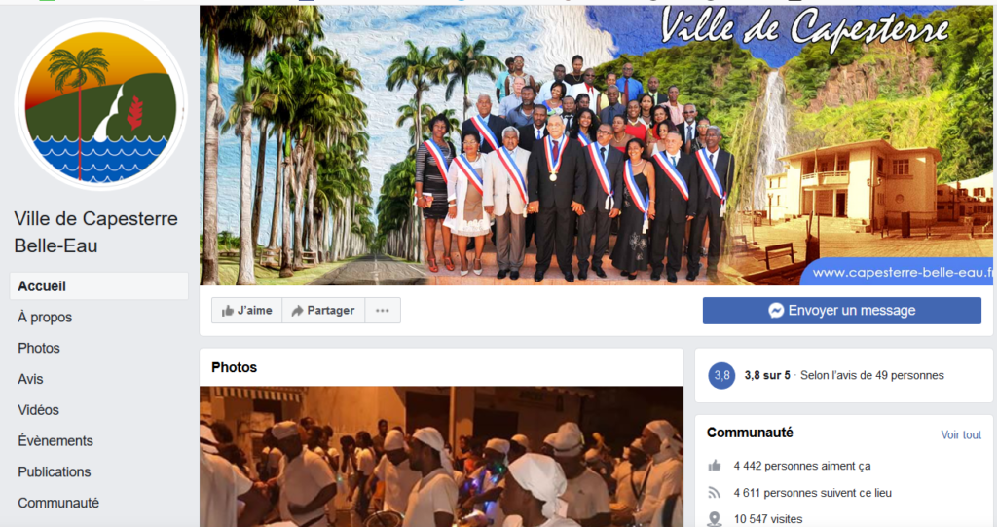Click Envoyer un message button
Image resolution: width=997 pixels, height=527 pixels.
(x=842, y=311)
